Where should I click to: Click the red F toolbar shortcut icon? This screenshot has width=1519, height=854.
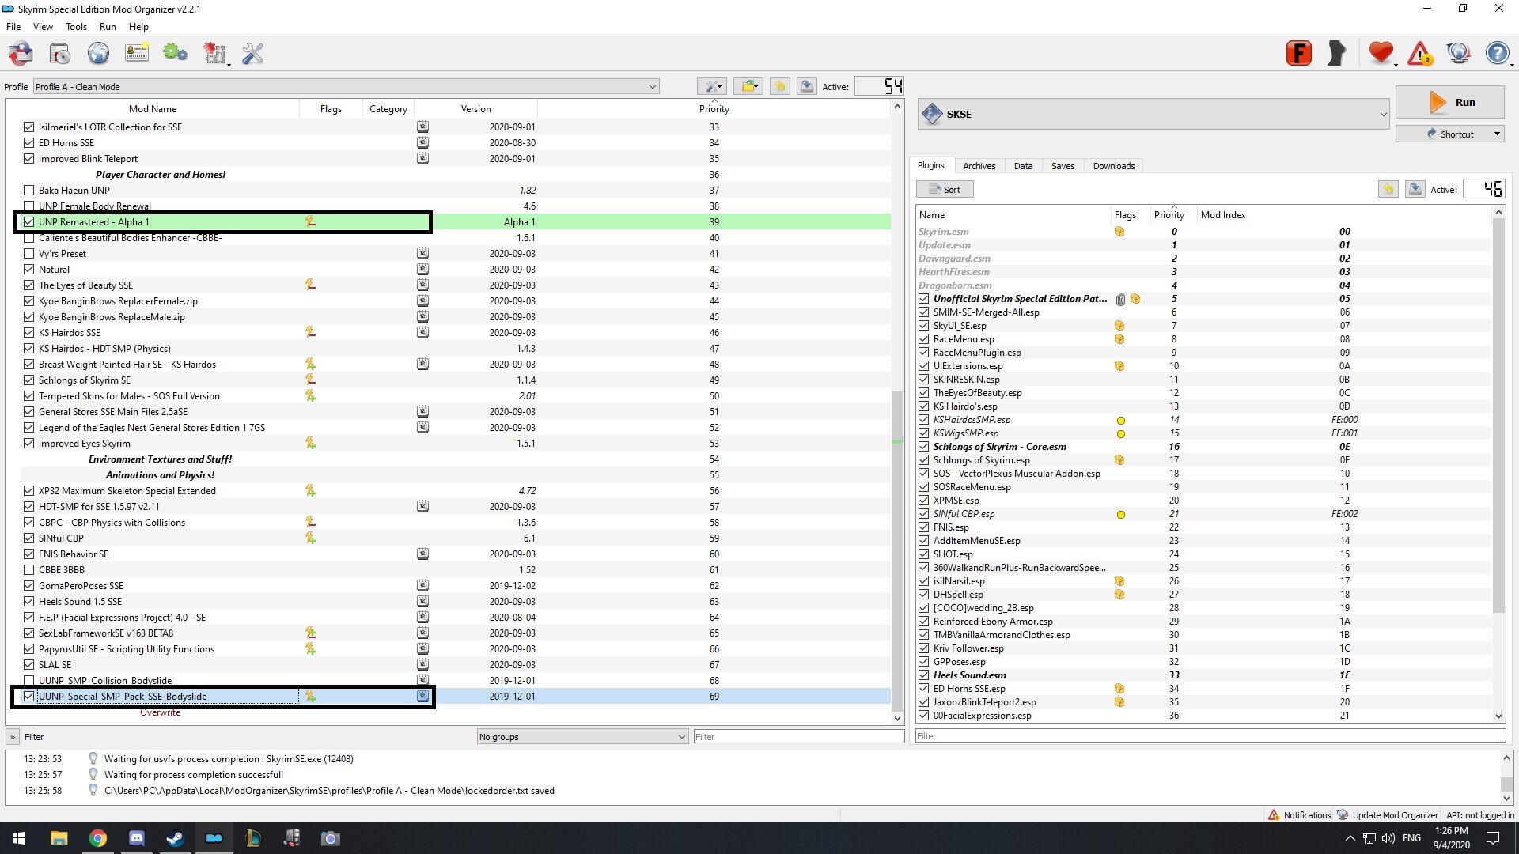[1299, 53]
